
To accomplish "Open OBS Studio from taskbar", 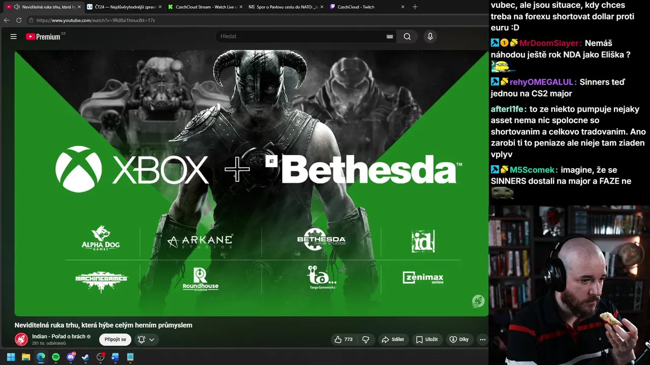I will [x=101, y=357].
